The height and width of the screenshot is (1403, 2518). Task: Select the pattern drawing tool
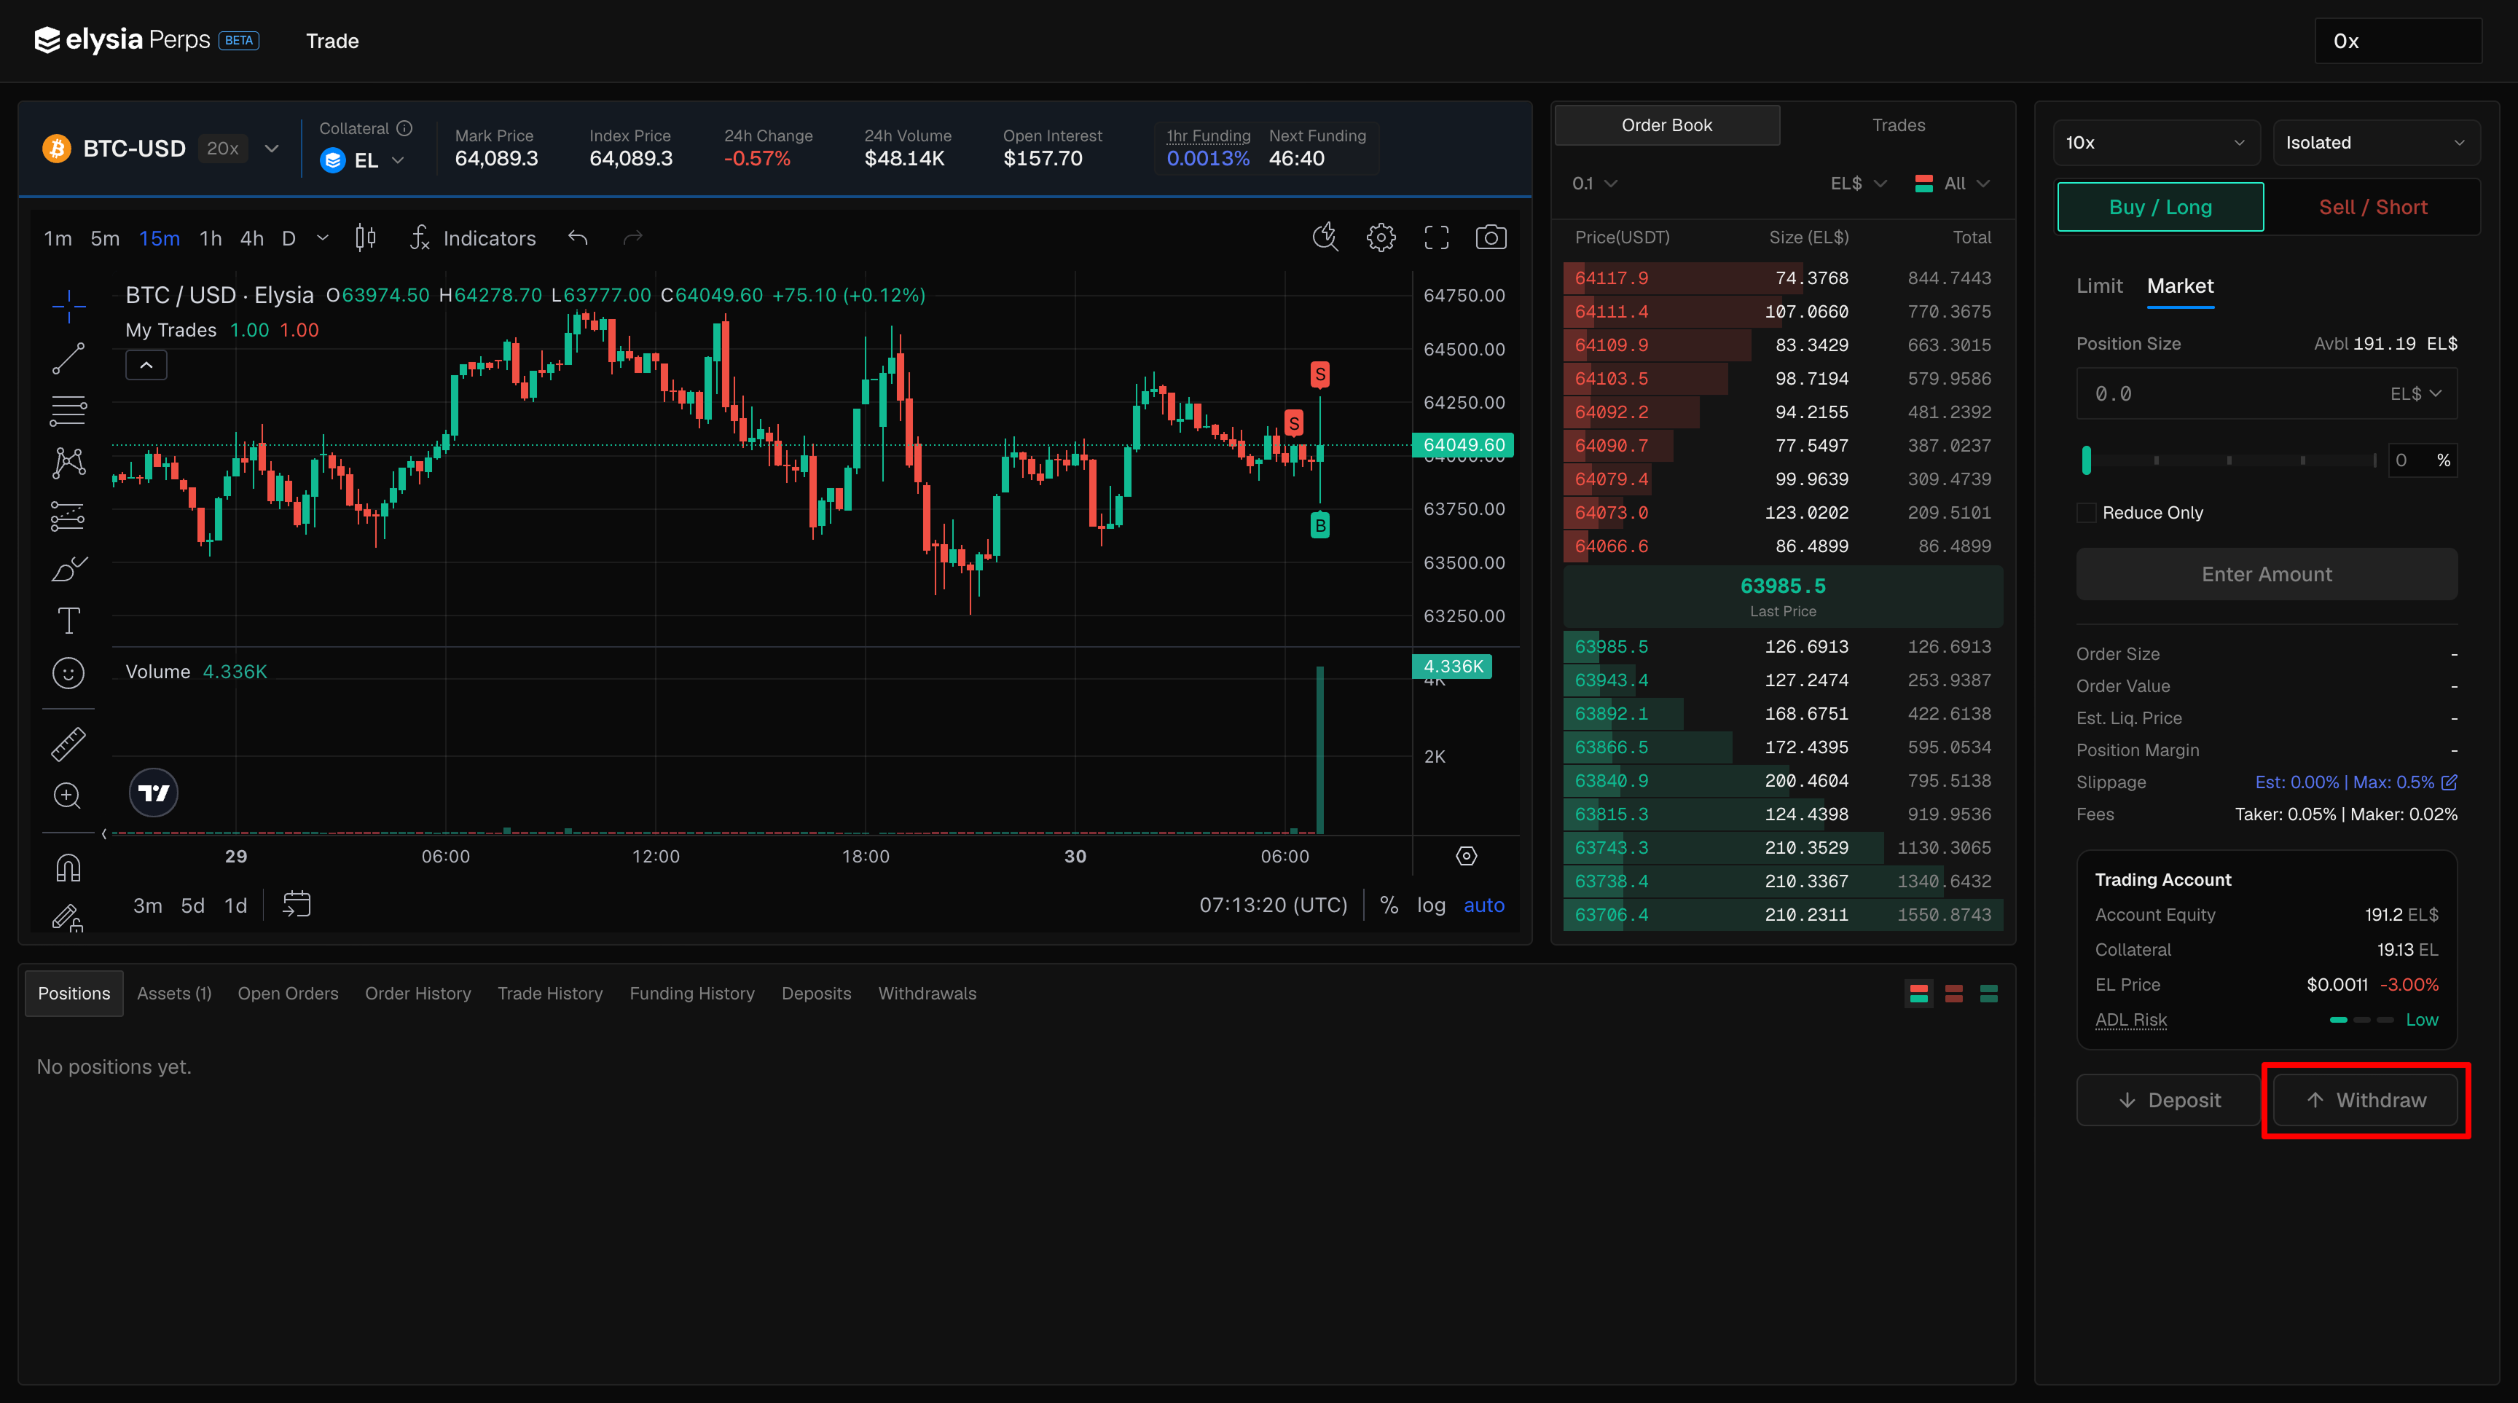click(x=68, y=463)
